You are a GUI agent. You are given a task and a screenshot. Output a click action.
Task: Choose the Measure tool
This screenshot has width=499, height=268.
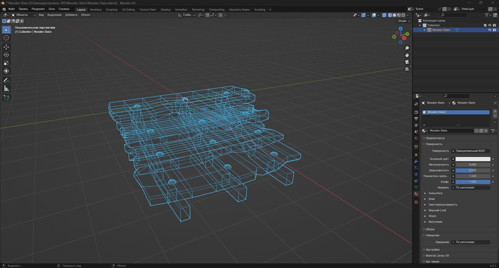pyautogui.click(x=6, y=89)
